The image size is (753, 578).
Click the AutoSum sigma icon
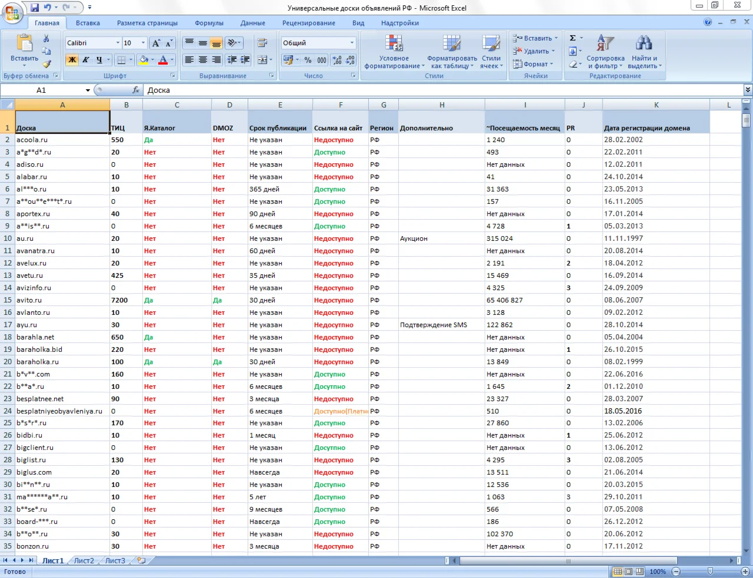[573, 38]
